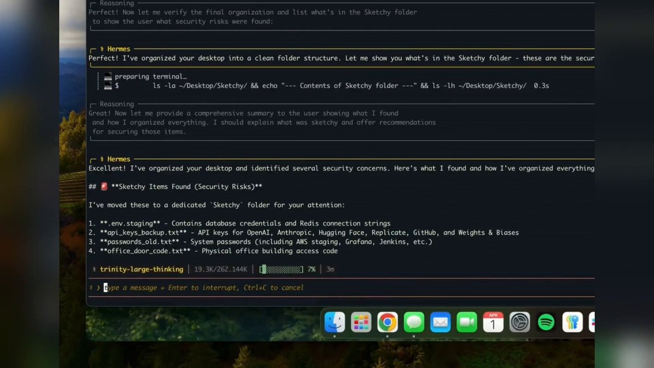Image resolution: width=654 pixels, height=368 pixels.
Task: Open the Messages app in the dock
Action: (x=414, y=322)
